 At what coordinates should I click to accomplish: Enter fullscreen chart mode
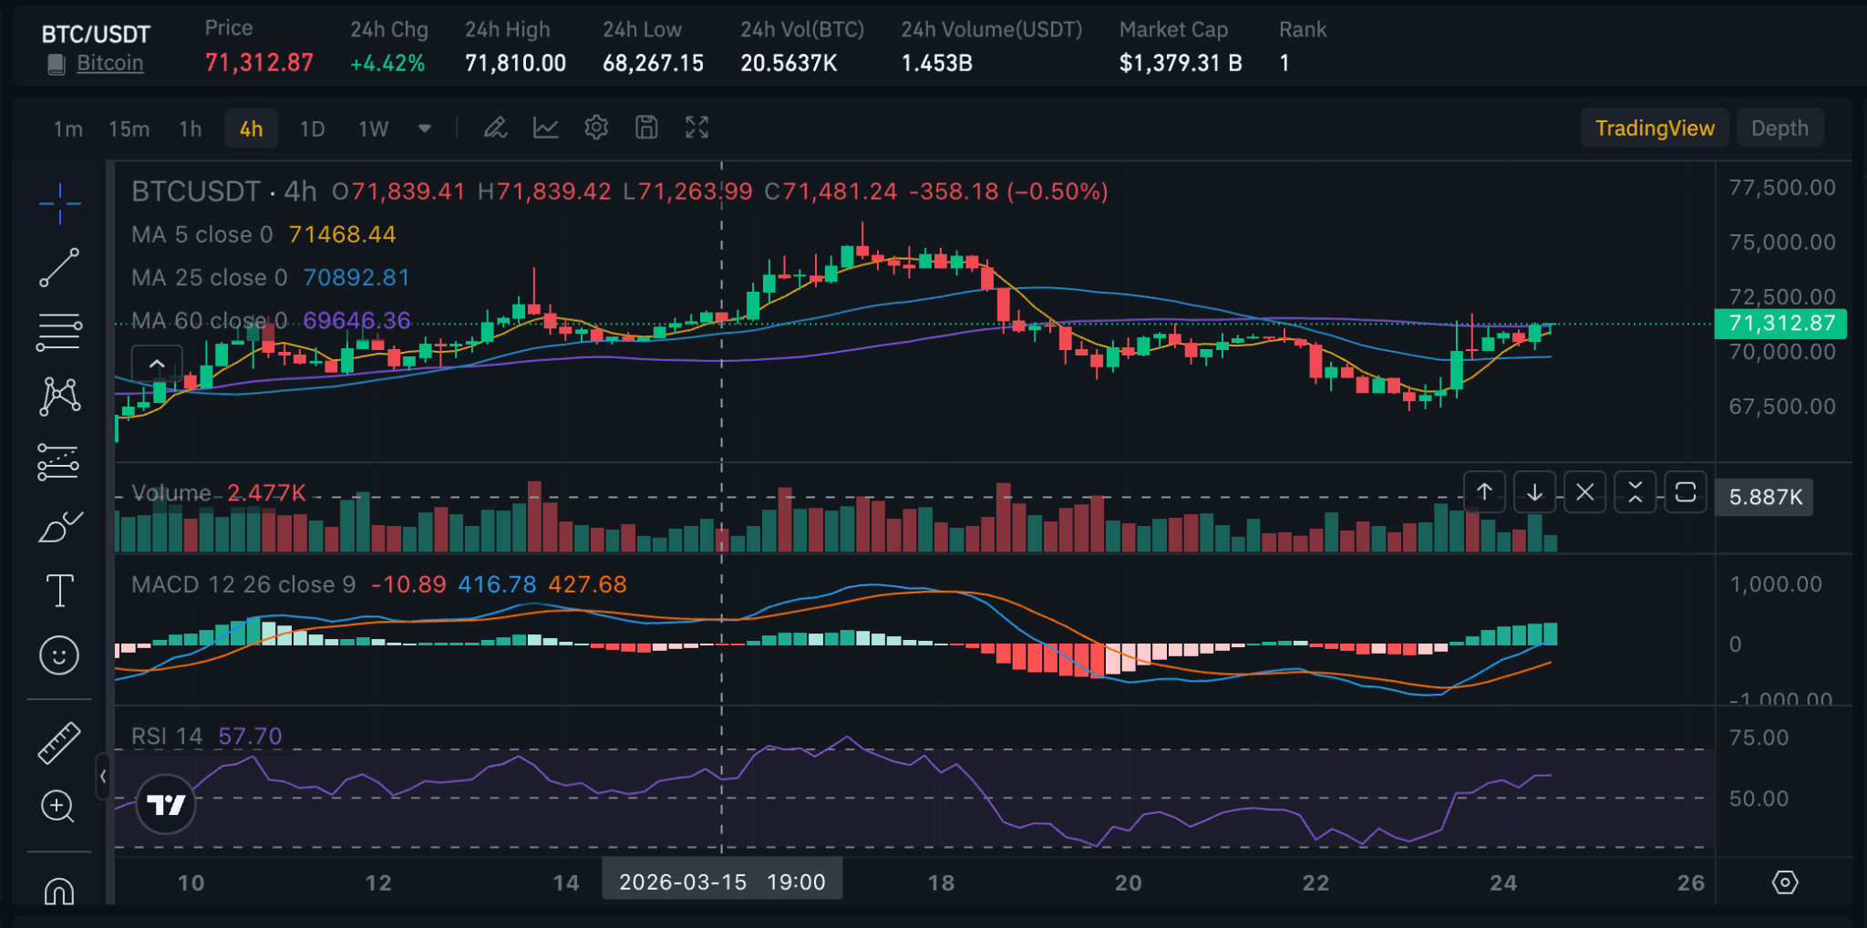tap(696, 128)
